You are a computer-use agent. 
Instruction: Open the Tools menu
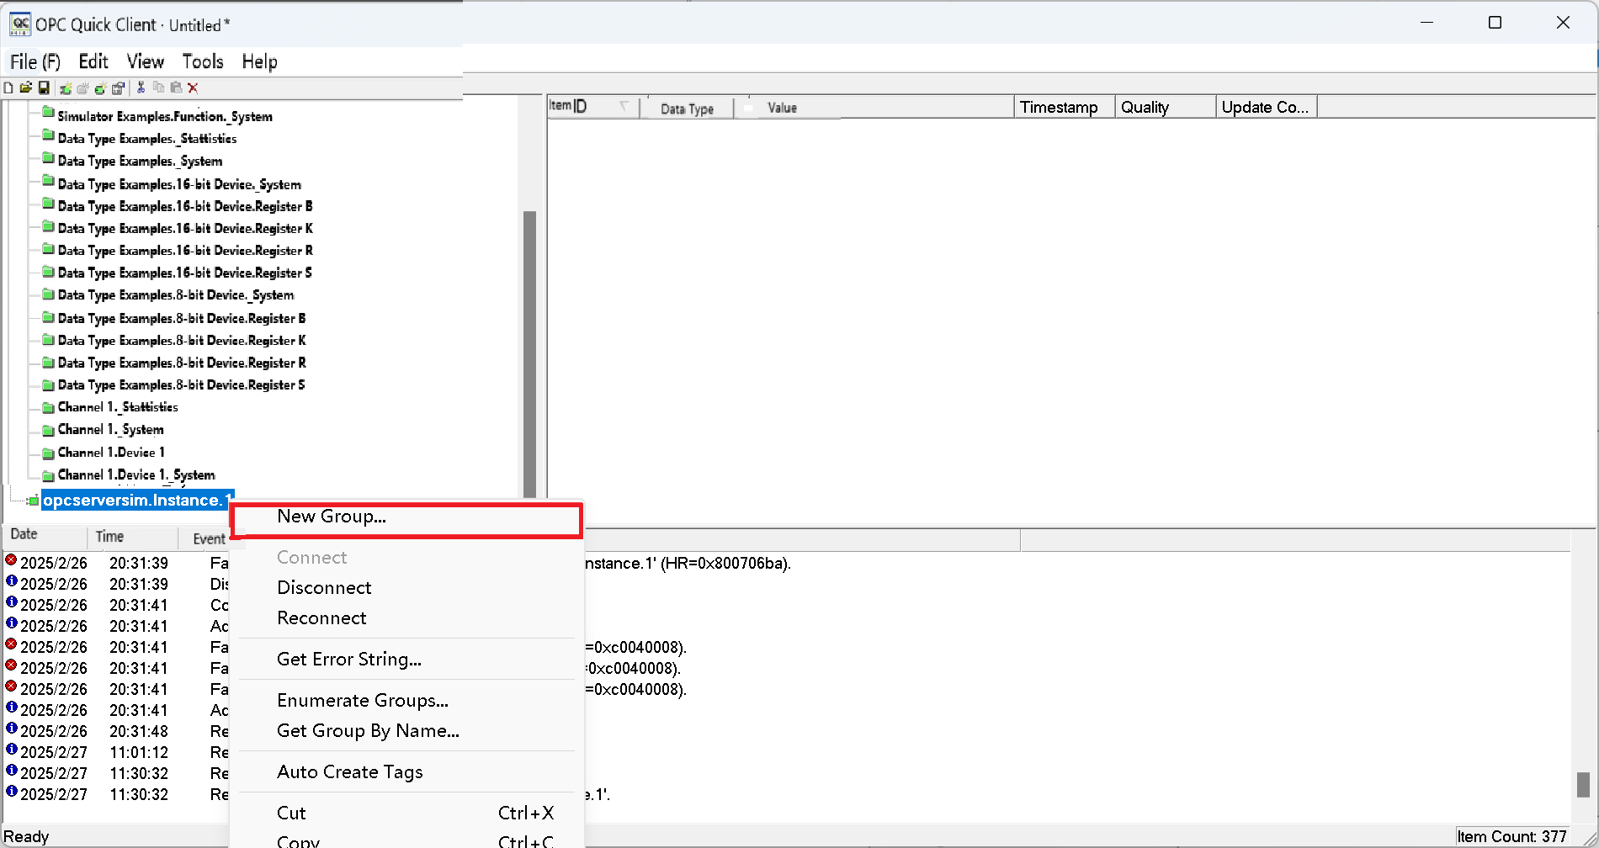pos(202,61)
